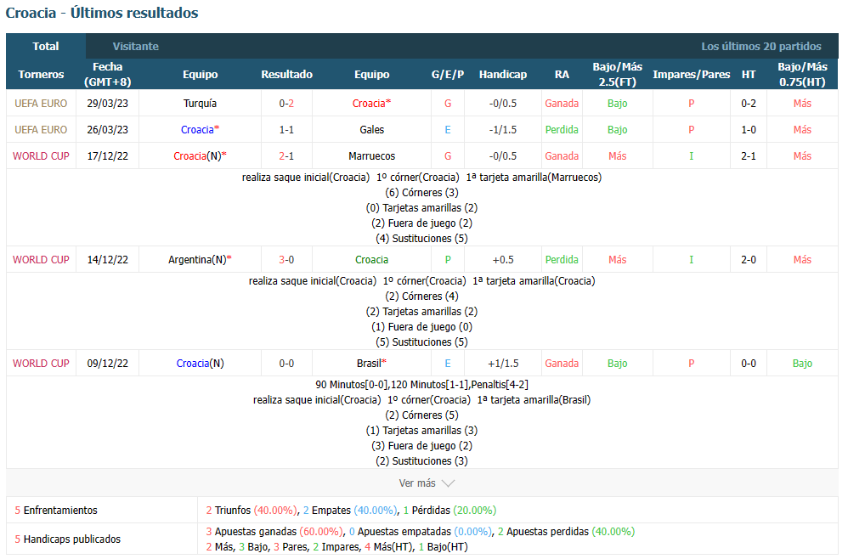The width and height of the screenshot is (848, 559).
Task: Click HT score 2-0 in Argentina row
Action: click(x=749, y=260)
